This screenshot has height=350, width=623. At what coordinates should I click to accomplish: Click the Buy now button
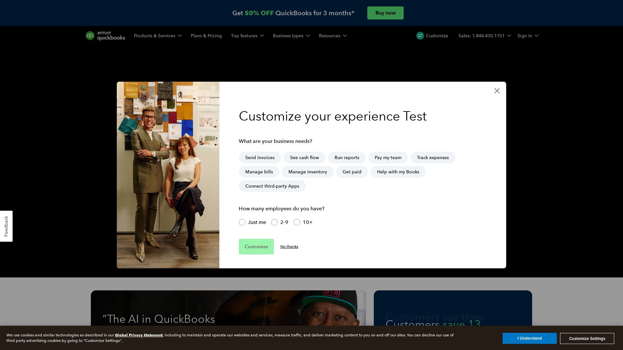[385, 13]
